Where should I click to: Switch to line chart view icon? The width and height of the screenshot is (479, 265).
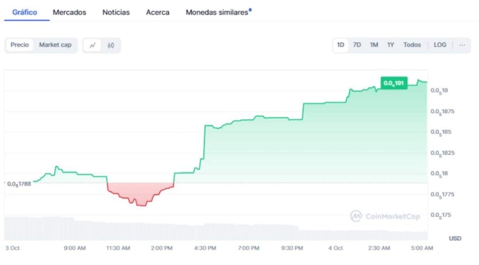92,45
